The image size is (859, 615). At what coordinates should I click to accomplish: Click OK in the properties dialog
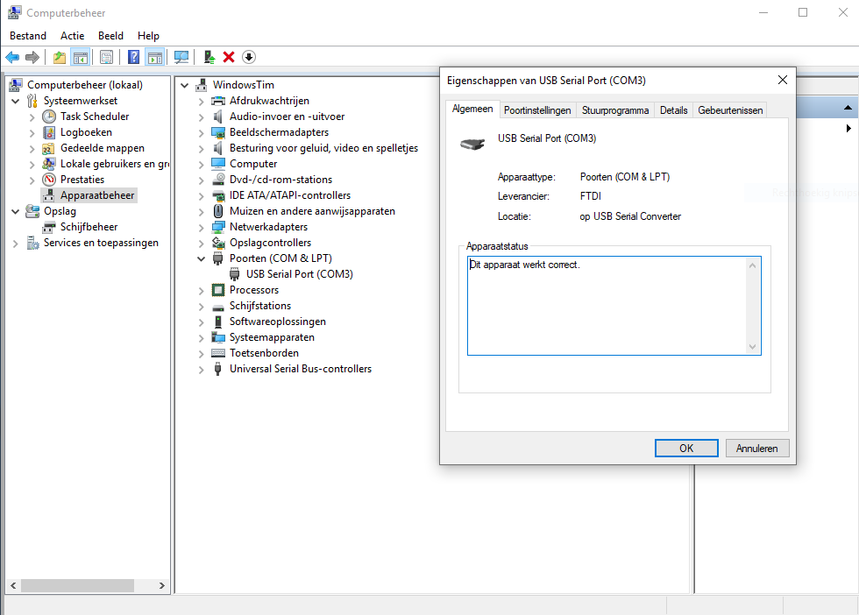click(686, 448)
